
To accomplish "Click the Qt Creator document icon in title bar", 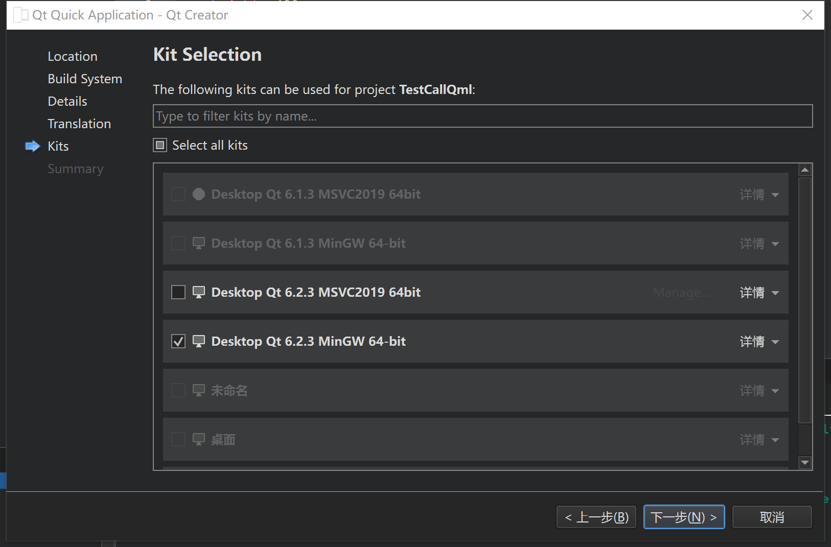I will [x=20, y=15].
